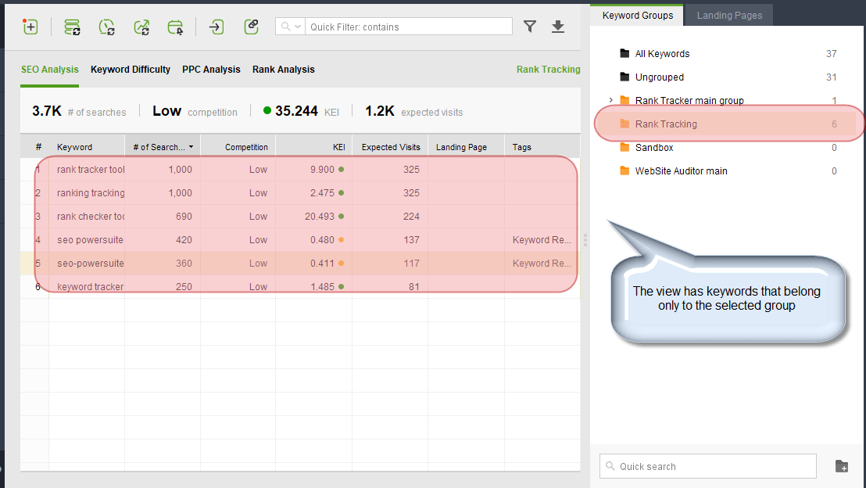
Task: Open the # of Searches column sort arrow
Action: coord(191,147)
